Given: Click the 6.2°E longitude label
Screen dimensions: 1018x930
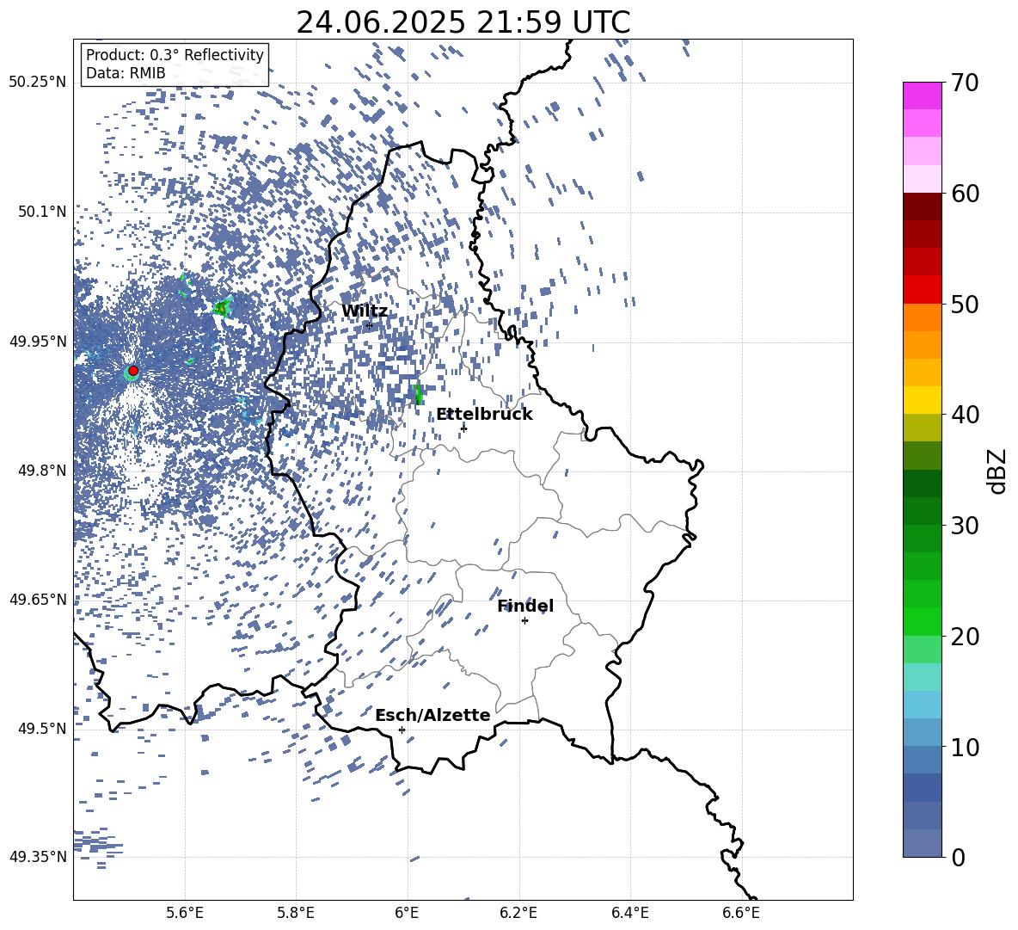Looking at the screenshot, I should (518, 913).
